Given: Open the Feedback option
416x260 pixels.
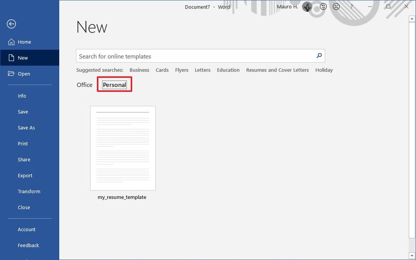Looking at the screenshot, I should point(28,245).
